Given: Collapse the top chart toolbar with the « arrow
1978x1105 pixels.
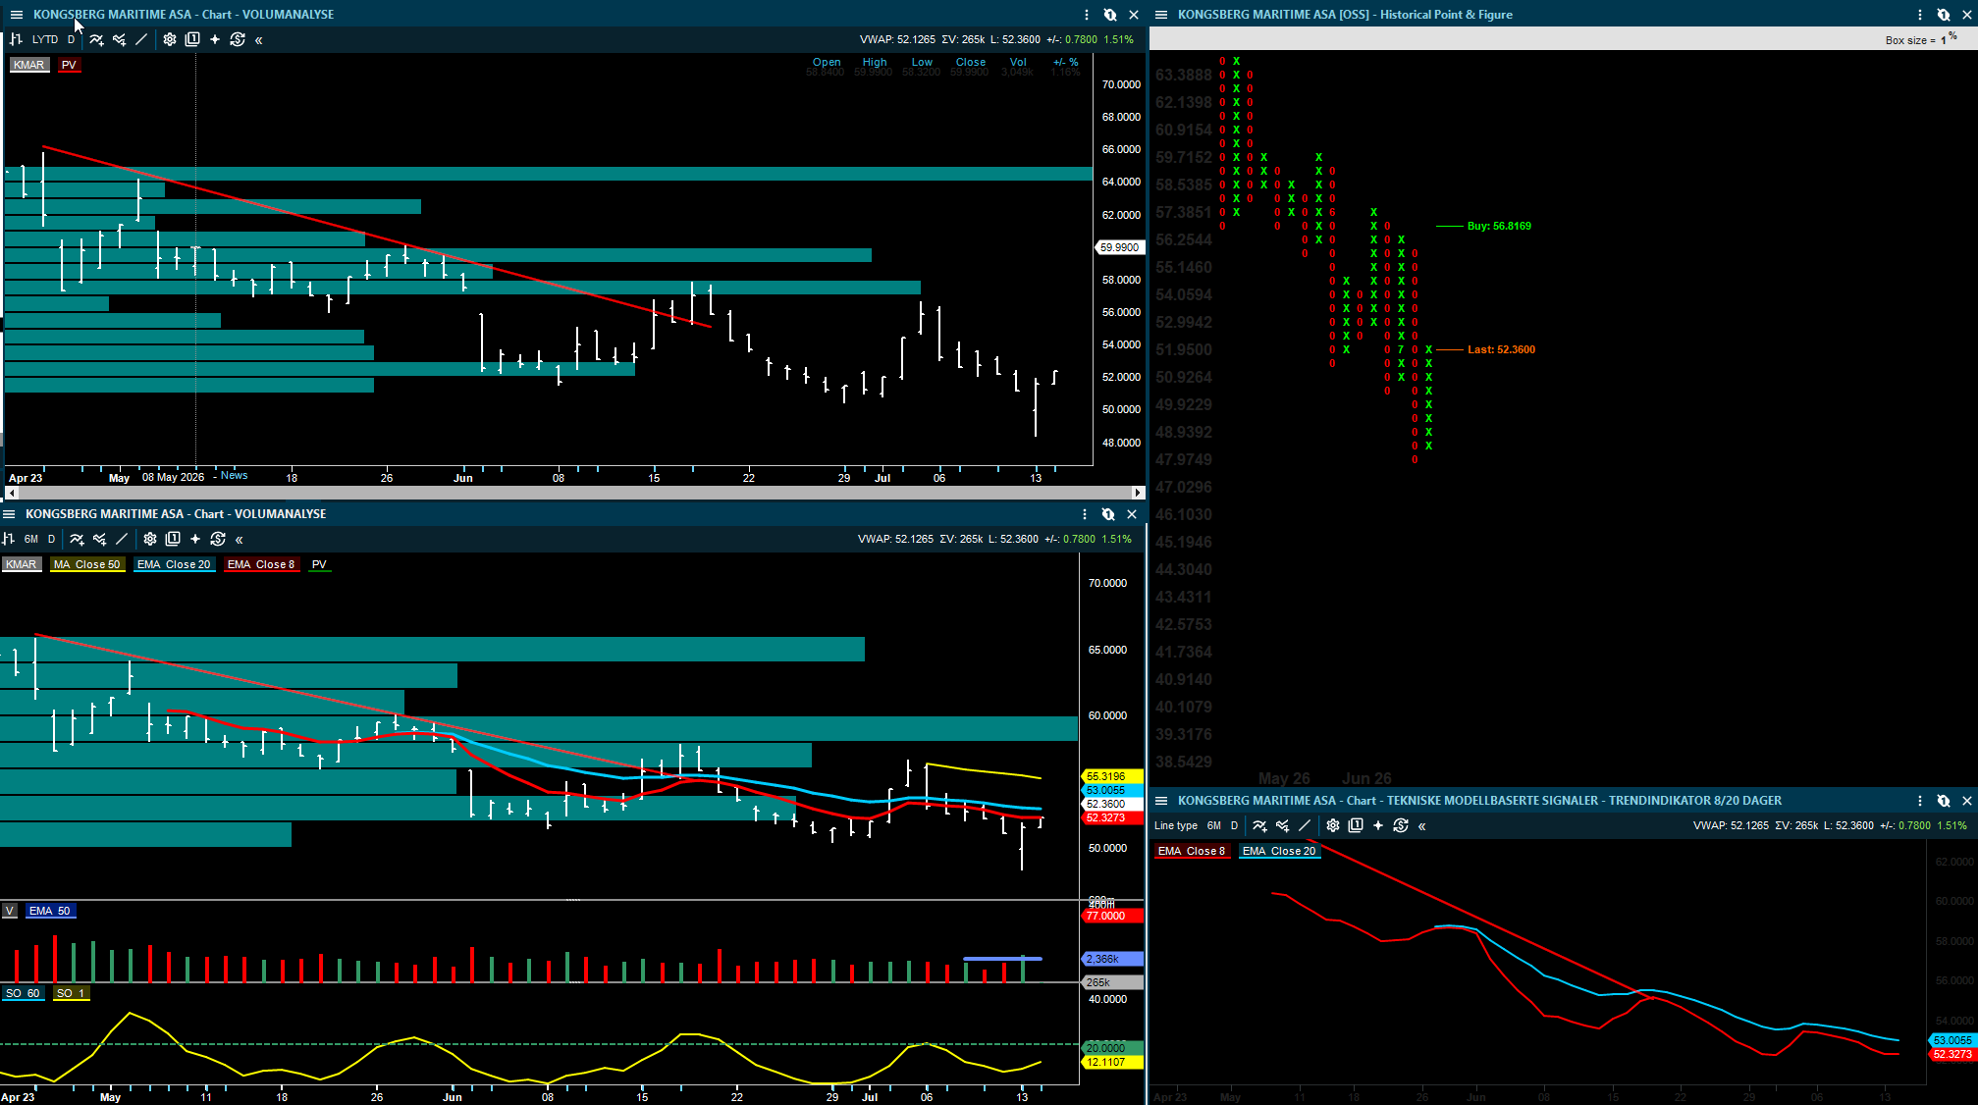Looking at the screenshot, I should 259,40.
